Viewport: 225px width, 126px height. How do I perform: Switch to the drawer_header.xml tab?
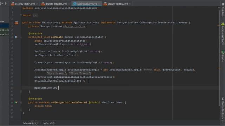(56, 4)
